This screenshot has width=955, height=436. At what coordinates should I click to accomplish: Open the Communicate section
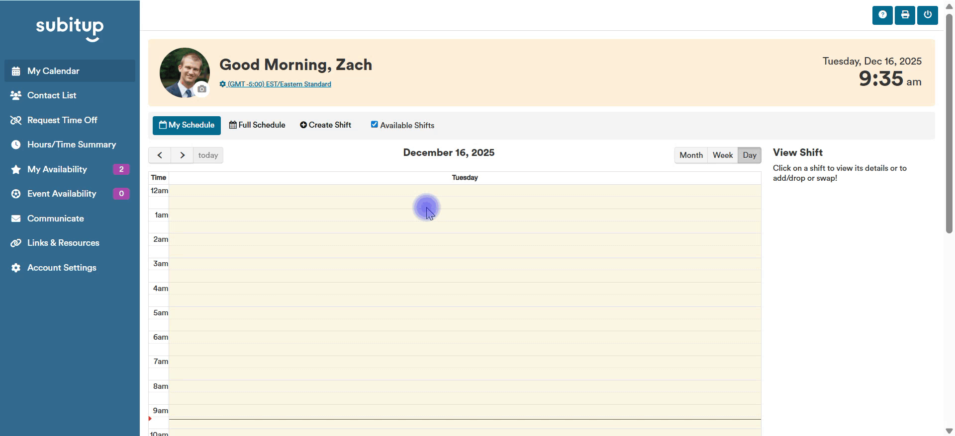click(55, 218)
